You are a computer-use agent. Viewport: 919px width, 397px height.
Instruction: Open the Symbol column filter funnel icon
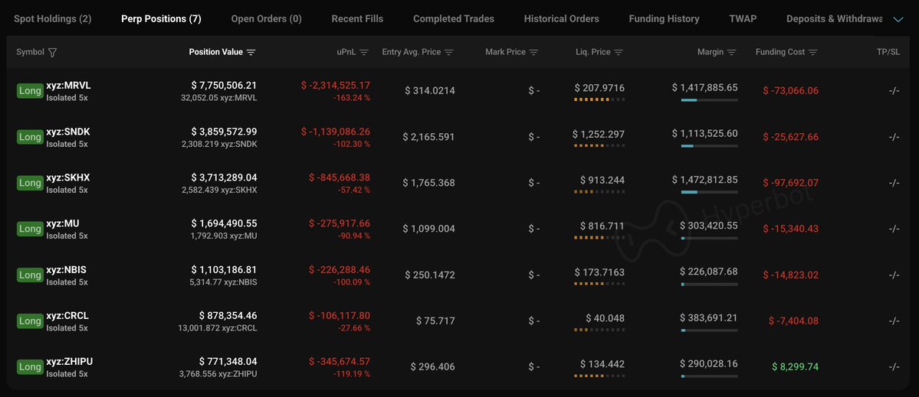click(52, 53)
